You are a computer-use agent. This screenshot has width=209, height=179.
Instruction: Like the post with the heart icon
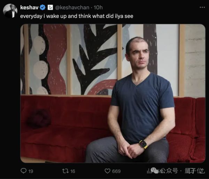107,171
